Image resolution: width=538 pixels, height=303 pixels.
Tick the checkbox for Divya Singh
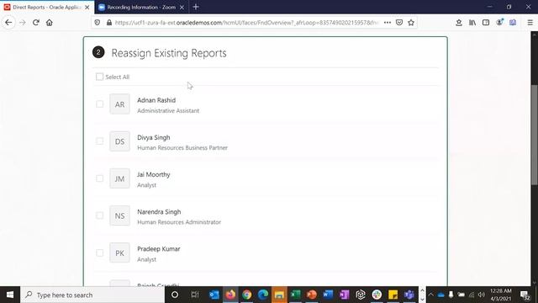(99, 141)
